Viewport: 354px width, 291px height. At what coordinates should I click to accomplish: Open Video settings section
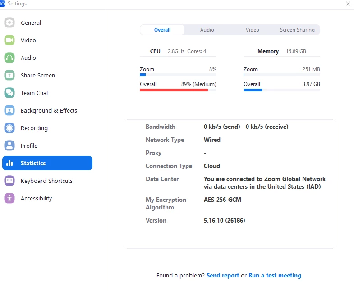[47, 40]
